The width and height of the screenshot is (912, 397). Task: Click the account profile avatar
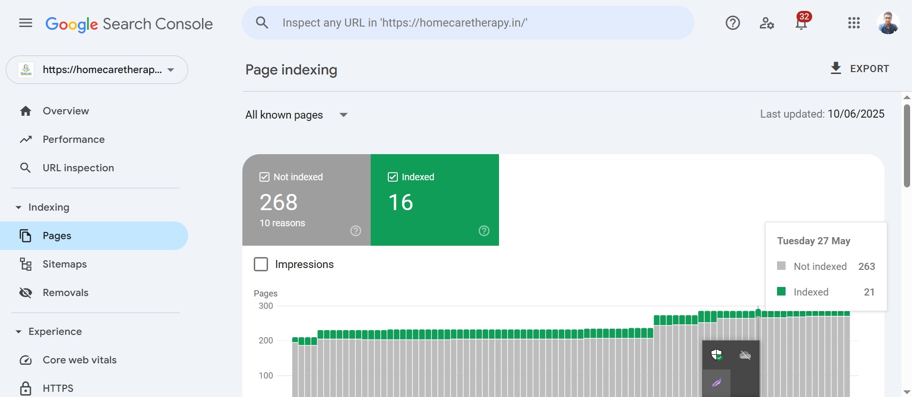point(888,23)
